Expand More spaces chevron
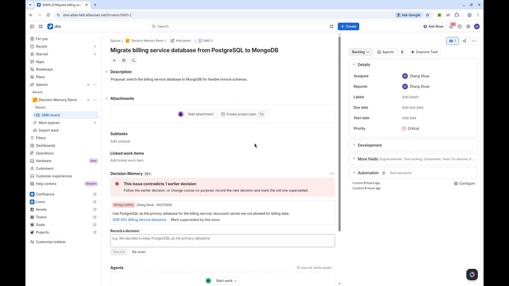 95,122
